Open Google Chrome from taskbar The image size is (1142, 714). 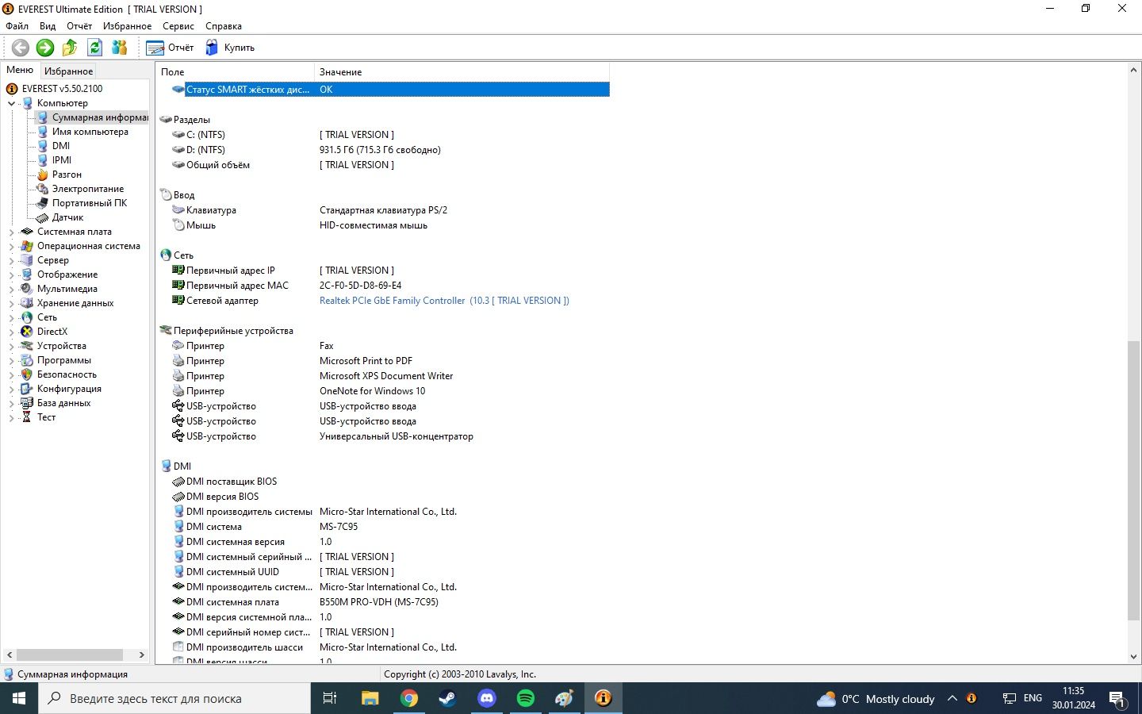pyautogui.click(x=409, y=698)
